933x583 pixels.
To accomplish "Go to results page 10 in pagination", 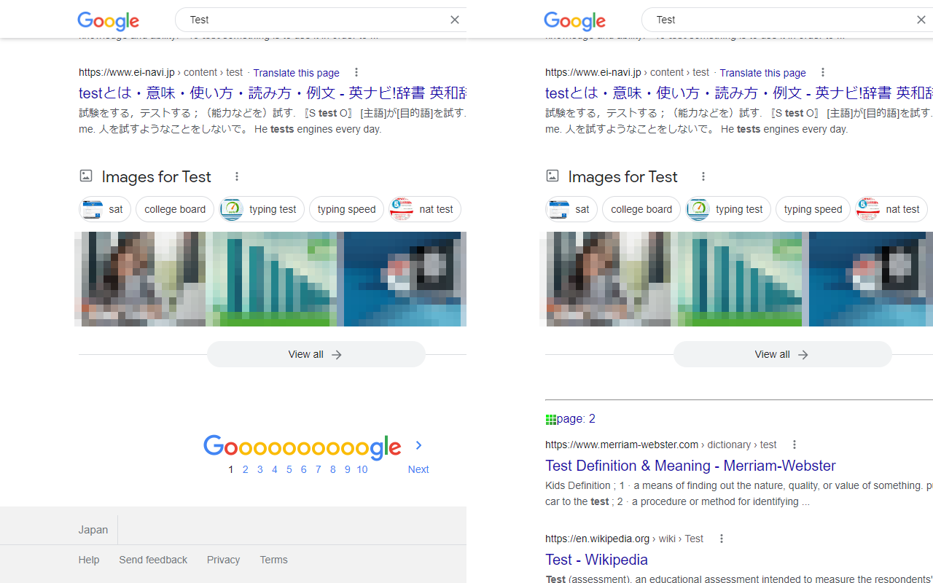I will tap(362, 469).
